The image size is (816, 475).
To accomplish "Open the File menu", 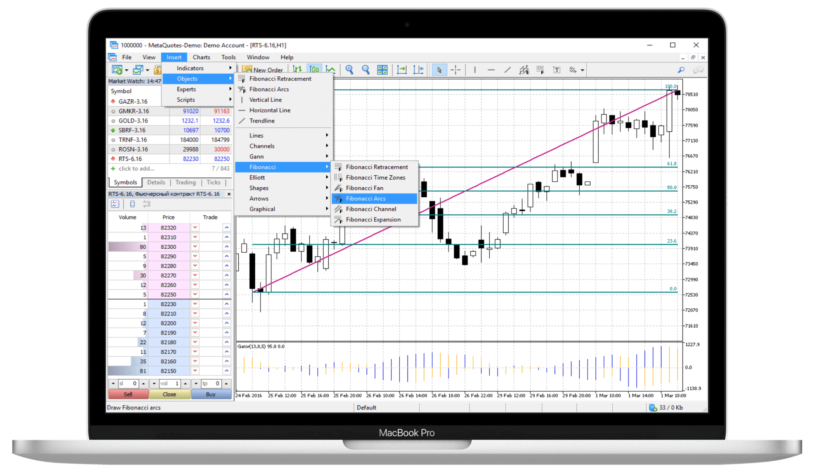I will tap(127, 57).
